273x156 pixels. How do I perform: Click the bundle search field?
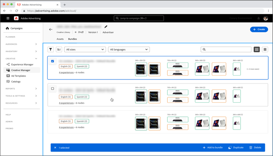click(x=226, y=49)
